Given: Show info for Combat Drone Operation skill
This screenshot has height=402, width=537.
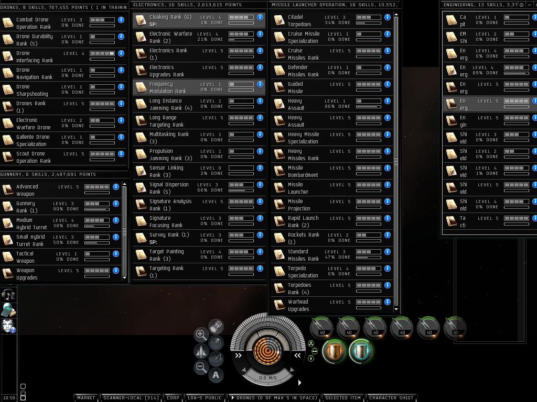Looking at the screenshot, I should coord(121,20).
